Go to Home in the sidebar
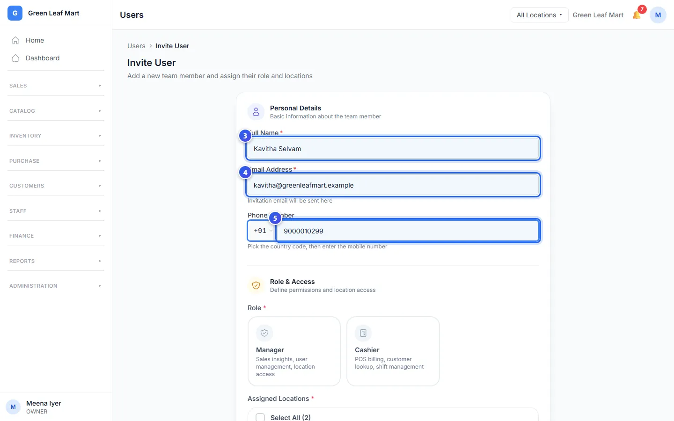 [56, 40]
